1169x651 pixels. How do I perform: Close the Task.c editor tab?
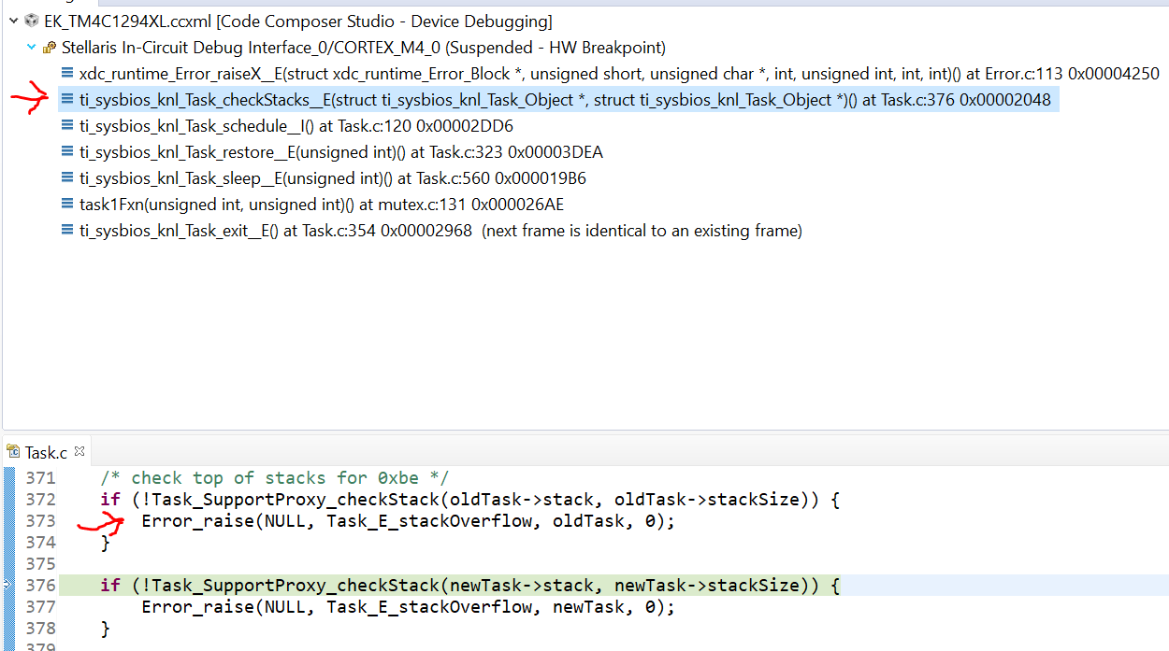(79, 452)
